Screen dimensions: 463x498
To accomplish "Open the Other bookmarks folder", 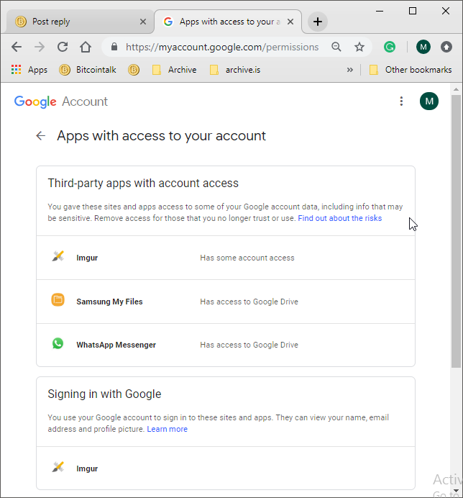I will point(411,70).
